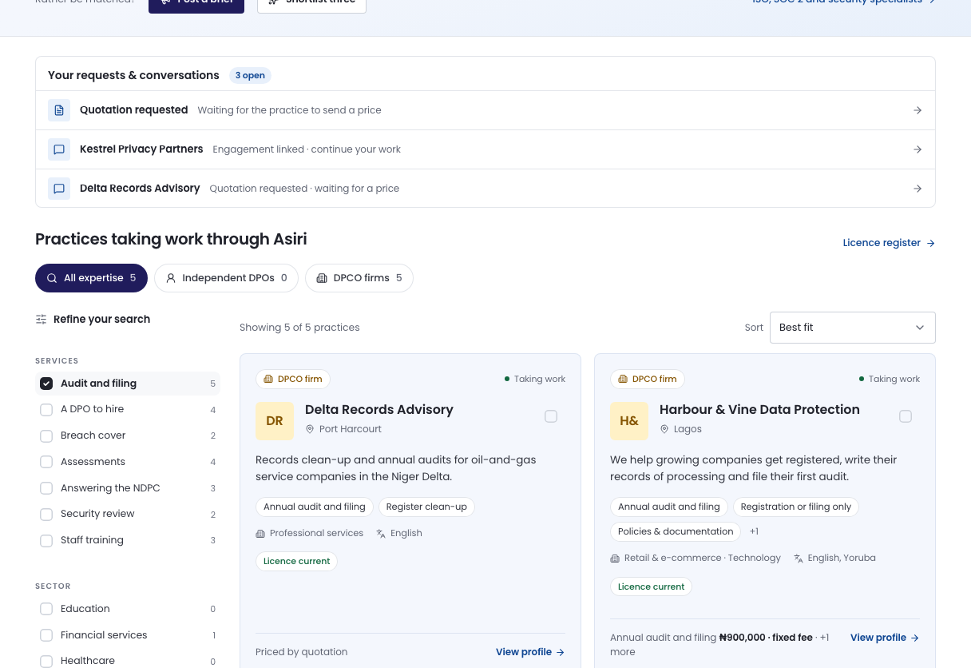
Task: View profile of Delta Records Advisory
Action: 530,652
